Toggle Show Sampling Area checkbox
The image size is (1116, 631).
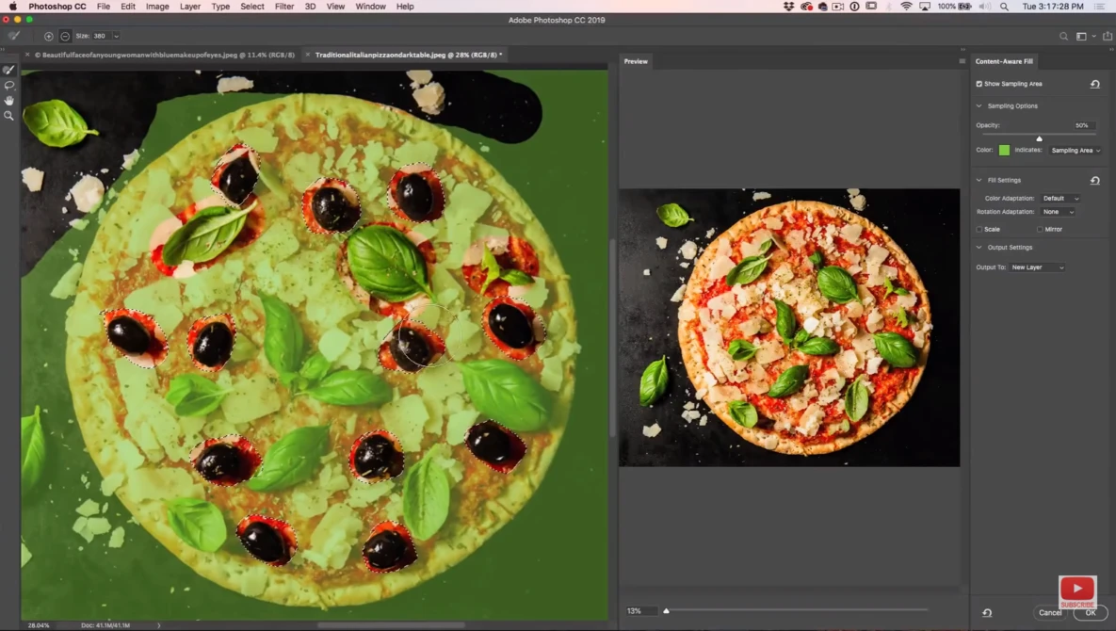click(x=979, y=84)
